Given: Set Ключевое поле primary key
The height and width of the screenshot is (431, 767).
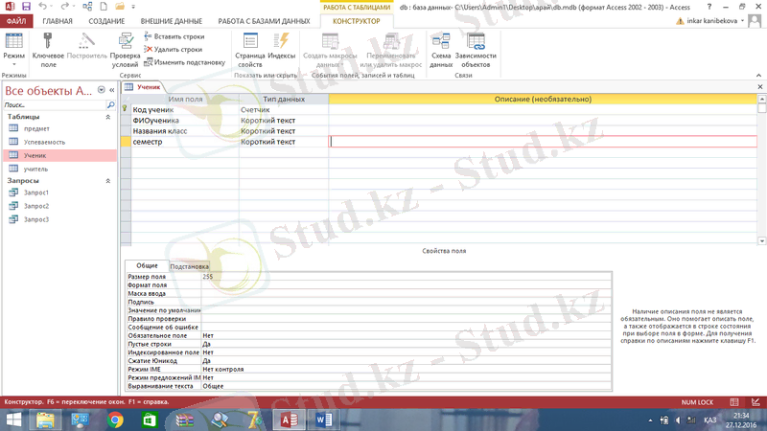Looking at the screenshot, I should 48,51.
